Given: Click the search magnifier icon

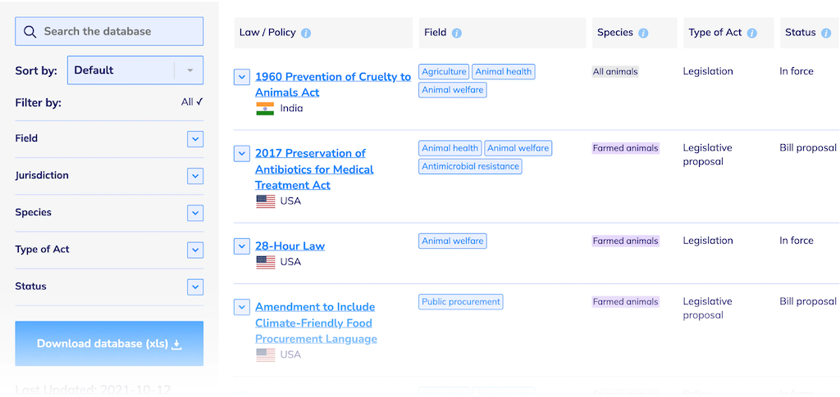Looking at the screenshot, I should click(30, 32).
